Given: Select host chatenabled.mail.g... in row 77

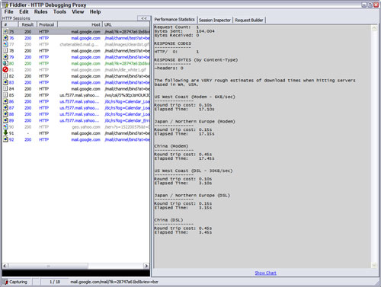Looking at the screenshot, I should click(79, 44).
